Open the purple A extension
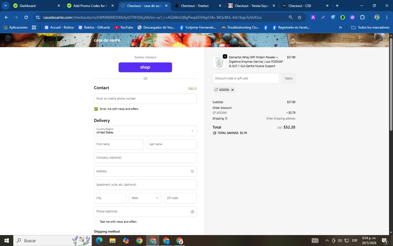The height and width of the screenshot is (246, 393). coord(313,17)
